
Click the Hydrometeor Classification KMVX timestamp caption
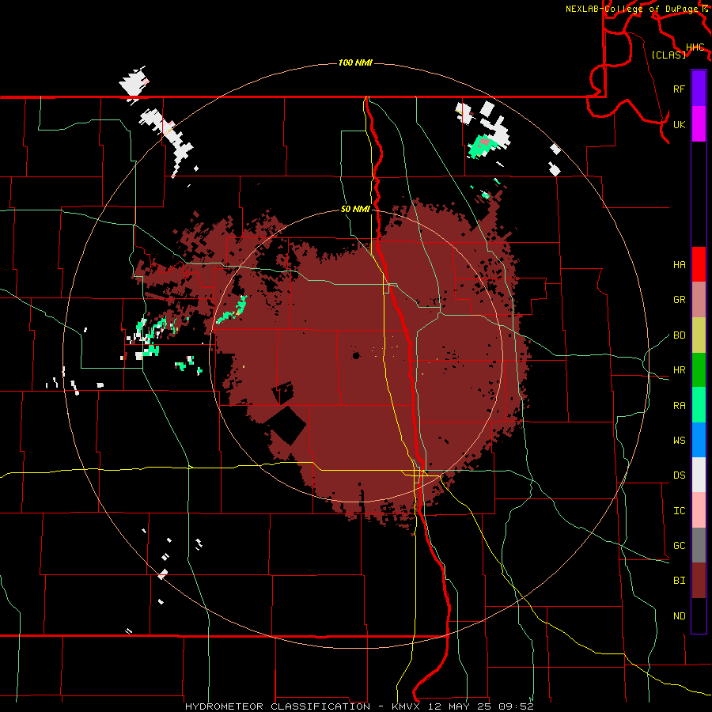tap(359, 706)
